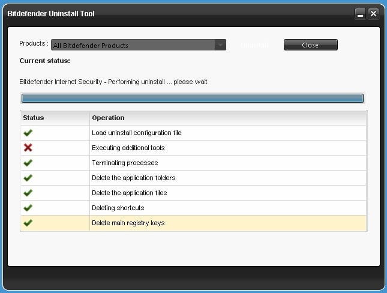Viewport: 387px width, 293px height.
Task: Minimize the Bitdefender Uninstall Tool window
Action: click(x=360, y=14)
